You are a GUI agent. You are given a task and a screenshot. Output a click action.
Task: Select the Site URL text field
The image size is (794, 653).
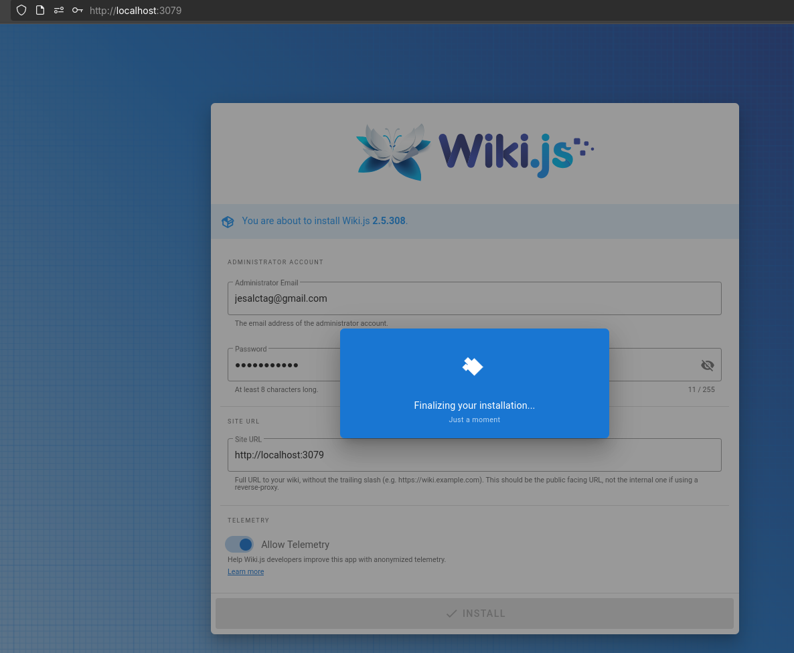(474, 455)
